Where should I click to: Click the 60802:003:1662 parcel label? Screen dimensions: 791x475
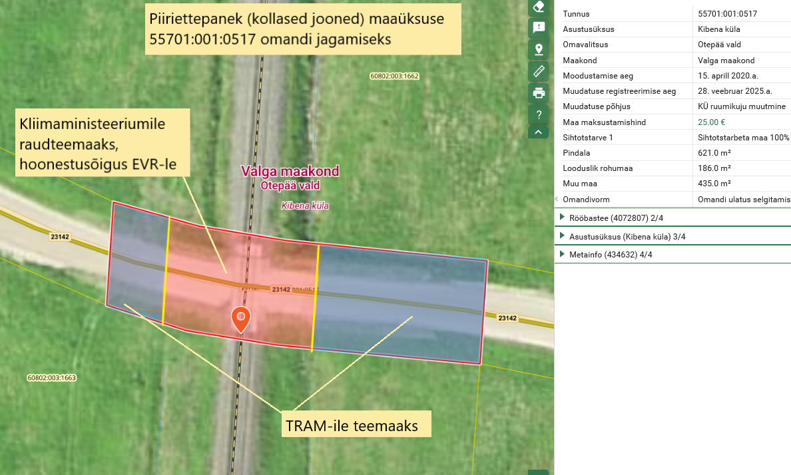(x=394, y=76)
